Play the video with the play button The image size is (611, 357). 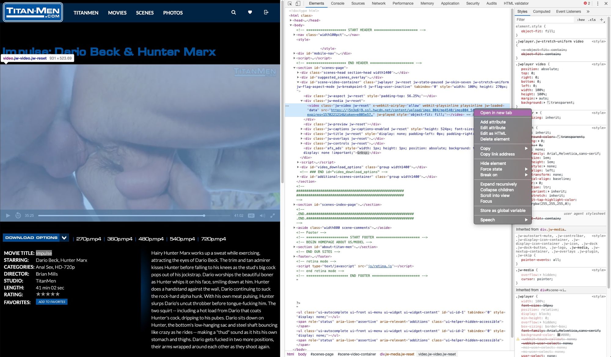8,216
